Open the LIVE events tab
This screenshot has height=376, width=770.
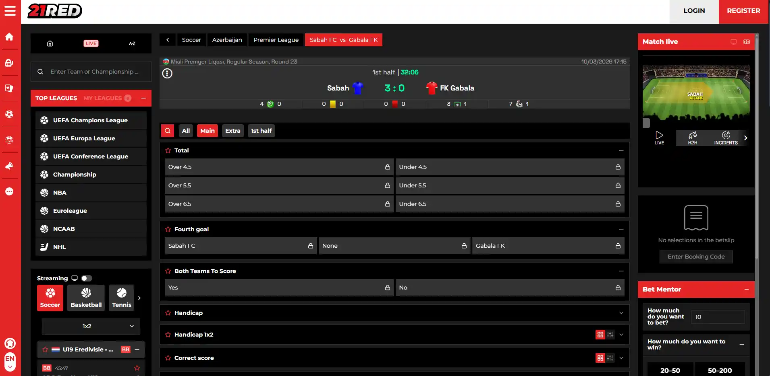91,43
